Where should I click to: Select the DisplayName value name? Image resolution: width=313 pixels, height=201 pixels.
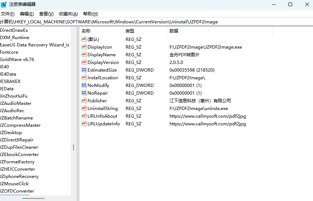[x=102, y=54]
